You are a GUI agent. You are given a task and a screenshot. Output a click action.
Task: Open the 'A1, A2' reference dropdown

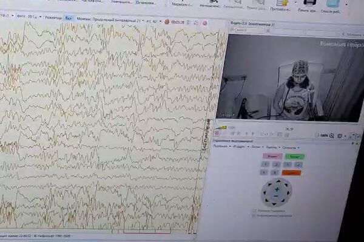point(154,21)
